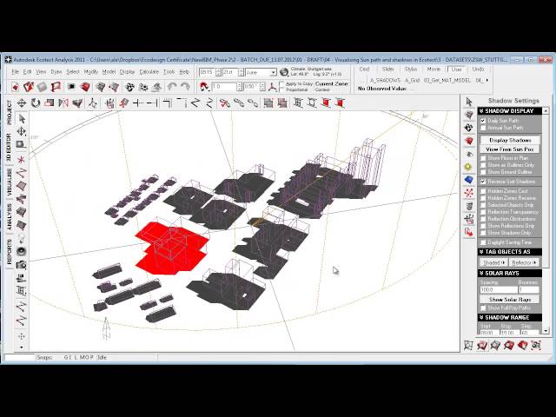Click the Undo arrow icon
Image resolution: width=556 pixels, height=417 pixels.
click(x=172, y=87)
